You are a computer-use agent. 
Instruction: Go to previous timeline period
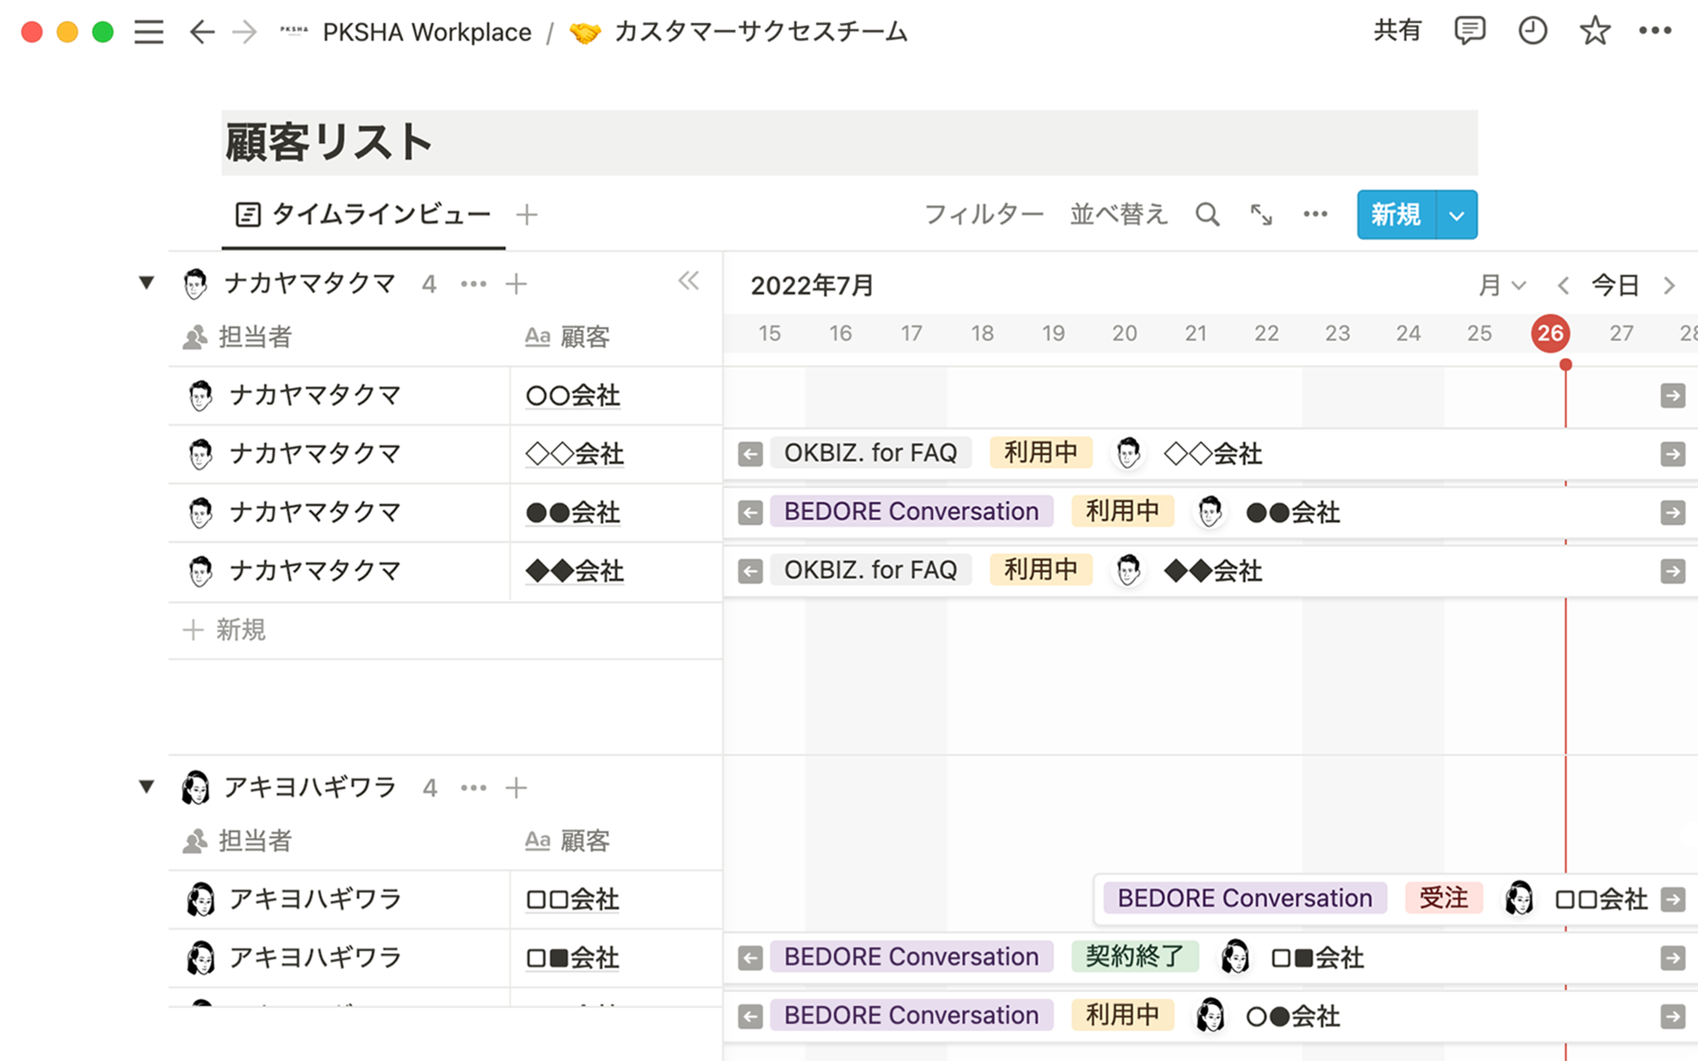point(1564,286)
